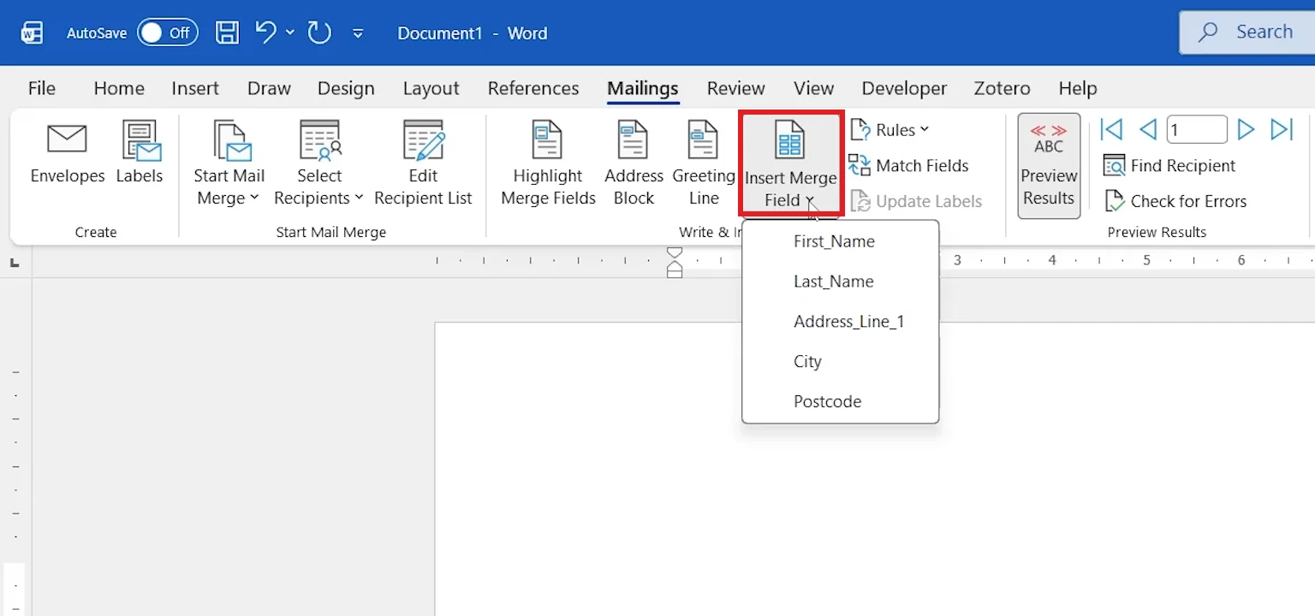Toggle the Preview Results button

(x=1049, y=165)
